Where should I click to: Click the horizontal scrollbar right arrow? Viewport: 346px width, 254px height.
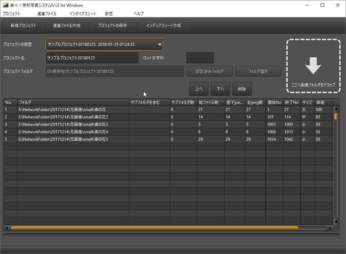330,228
